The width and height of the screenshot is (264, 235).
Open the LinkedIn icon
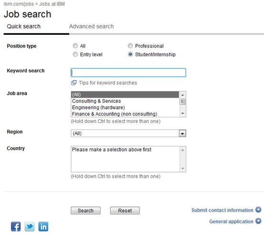(x=43, y=226)
